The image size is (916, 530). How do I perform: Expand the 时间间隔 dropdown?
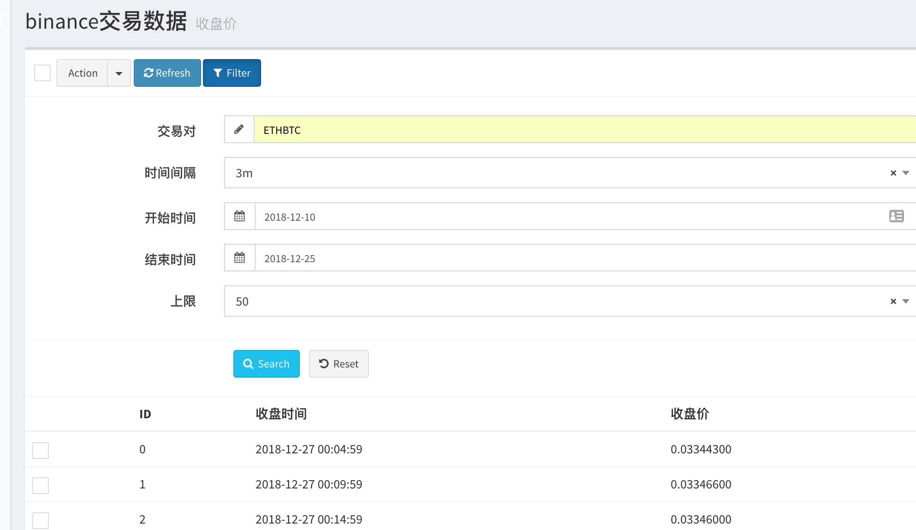click(x=905, y=173)
